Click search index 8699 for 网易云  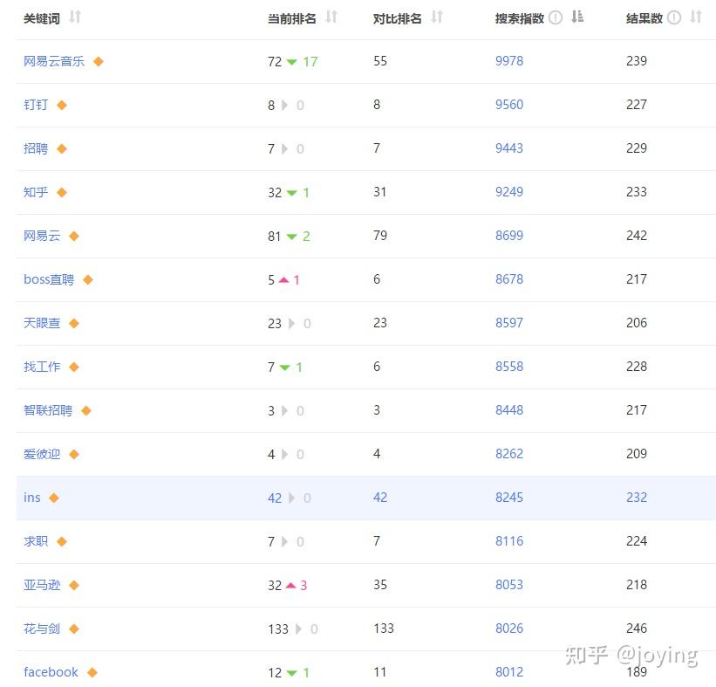click(x=509, y=236)
